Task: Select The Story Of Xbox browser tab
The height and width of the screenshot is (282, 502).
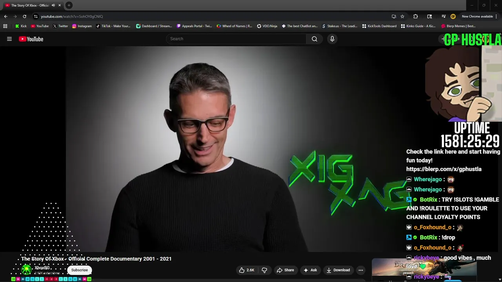Action: [x=29, y=5]
